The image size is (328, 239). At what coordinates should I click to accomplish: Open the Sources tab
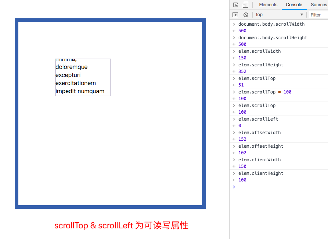318,5
